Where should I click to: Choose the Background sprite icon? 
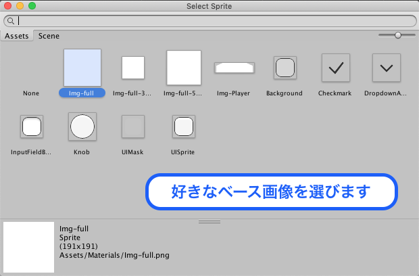pos(285,68)
